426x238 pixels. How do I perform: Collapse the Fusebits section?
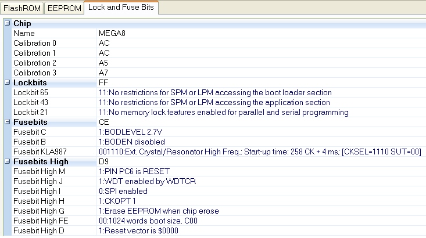coord(7,122)
